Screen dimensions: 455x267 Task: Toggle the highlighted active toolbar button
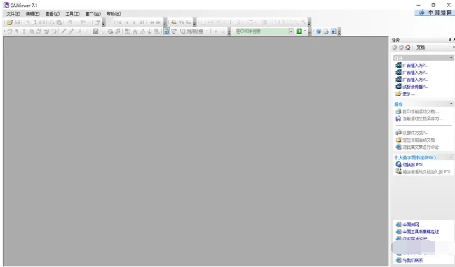(167, 31)
